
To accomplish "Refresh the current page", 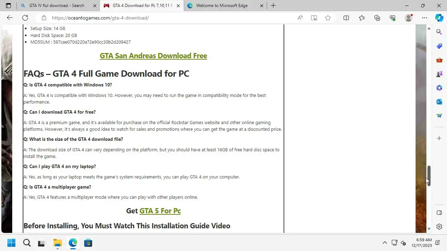I will coord(25,18).
